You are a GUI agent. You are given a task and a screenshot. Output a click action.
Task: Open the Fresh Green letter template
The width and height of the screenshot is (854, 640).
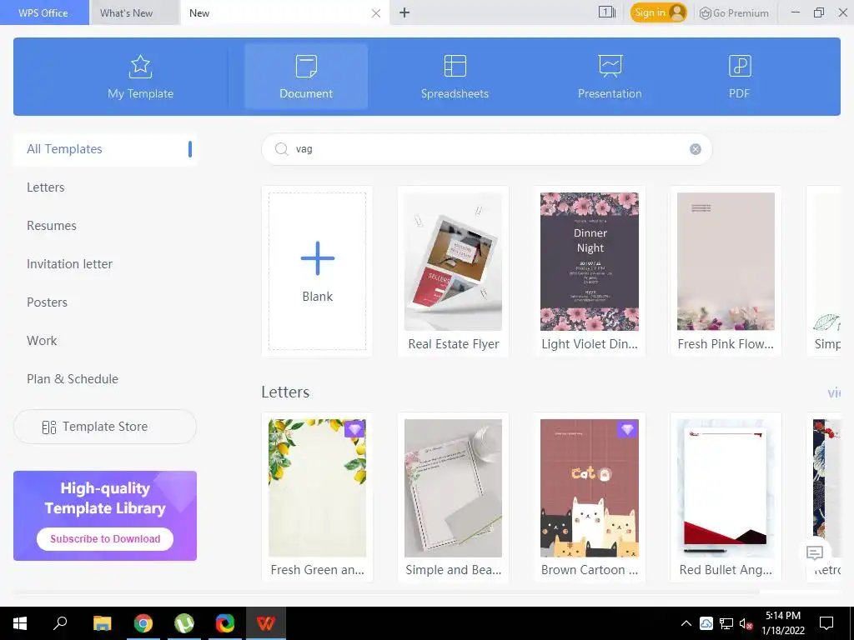pos(317,497)
